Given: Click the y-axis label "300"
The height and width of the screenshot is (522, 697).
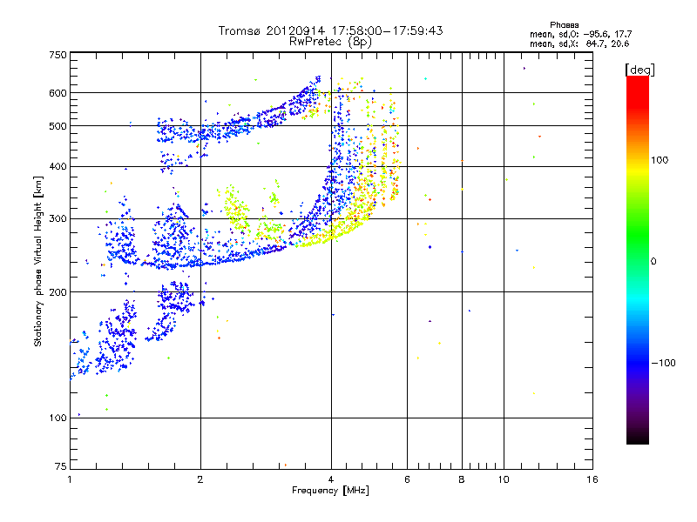Looking at the screenshot, I should point(58,218).
